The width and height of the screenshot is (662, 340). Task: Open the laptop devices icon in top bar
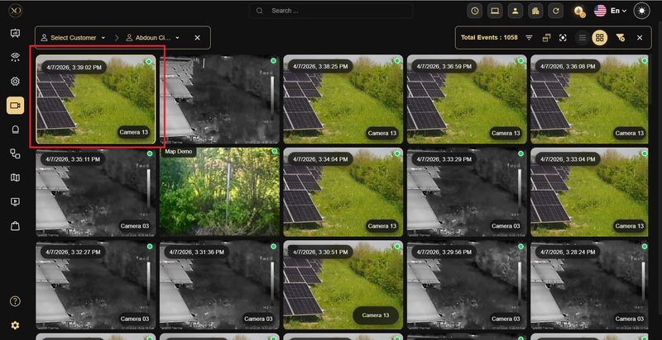pyautogui.click(x=495, y=11)
